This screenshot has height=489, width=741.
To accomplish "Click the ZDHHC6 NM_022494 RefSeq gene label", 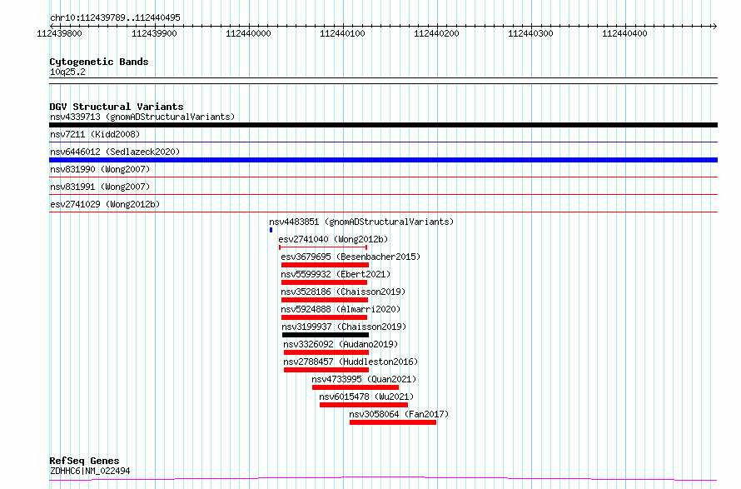I will click(90, 471).
